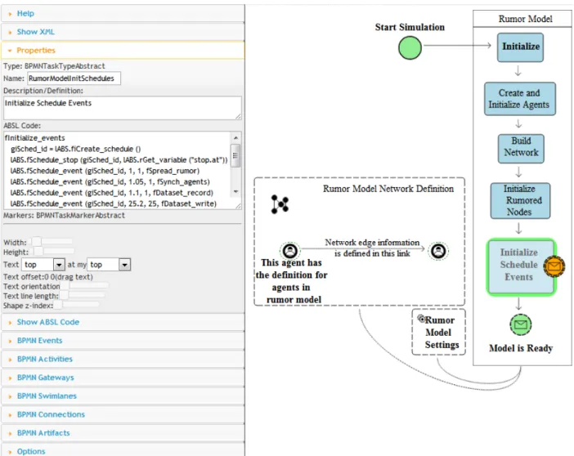Click the Rumor Model Settings box

(x=438, y=333)
